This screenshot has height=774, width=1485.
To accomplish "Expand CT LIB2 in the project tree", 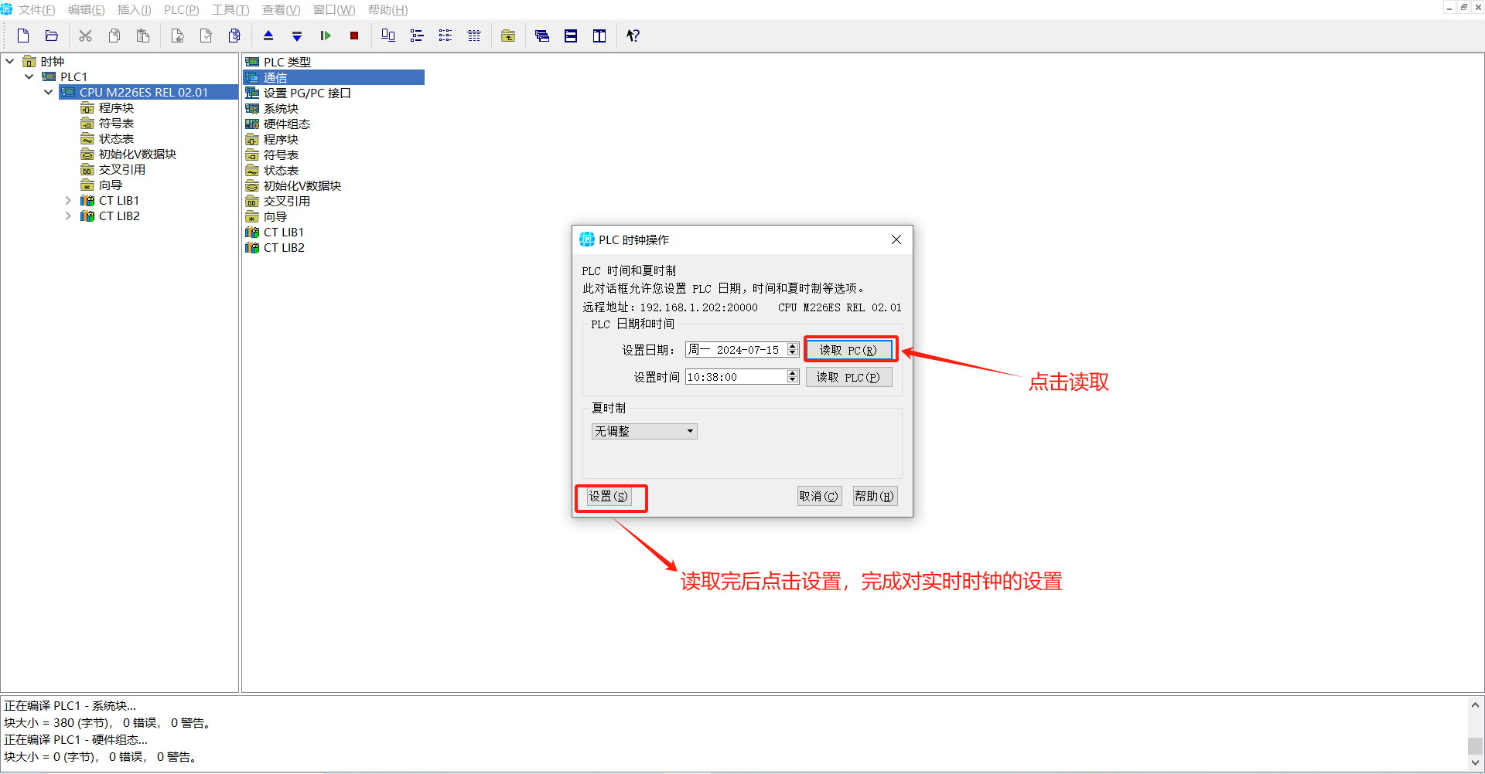I will (x=68, y=216).
